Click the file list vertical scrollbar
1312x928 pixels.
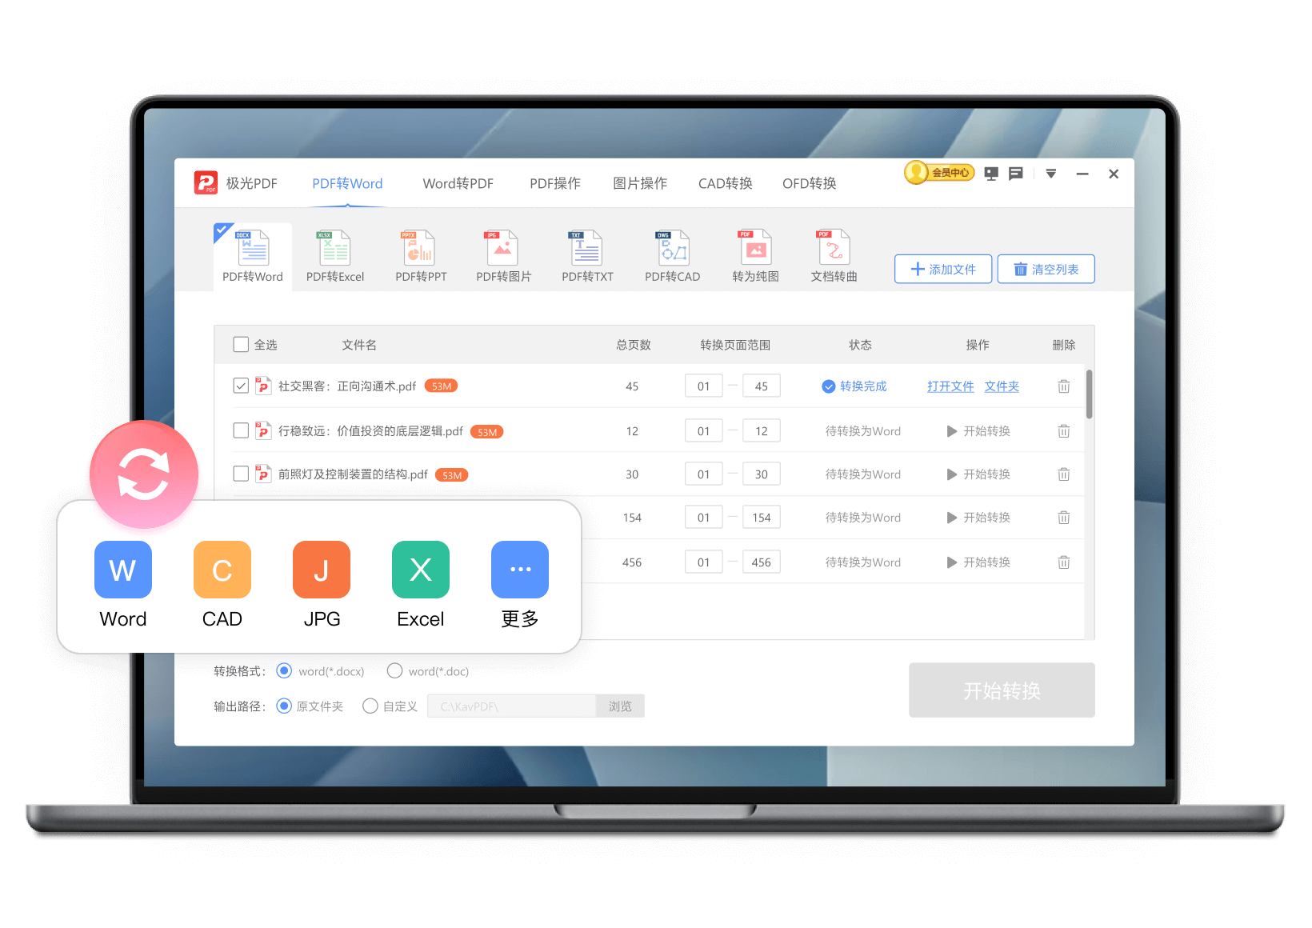pos(1089,394)
